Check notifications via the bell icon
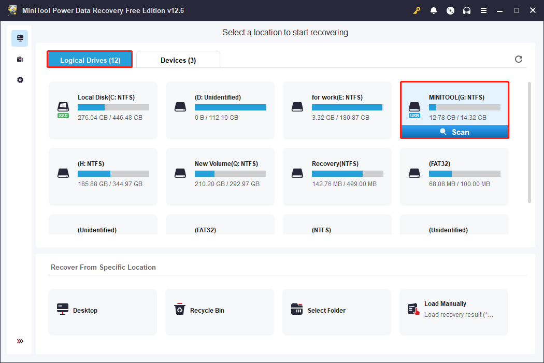The image size is (544, 363). (x=434, y=10)
